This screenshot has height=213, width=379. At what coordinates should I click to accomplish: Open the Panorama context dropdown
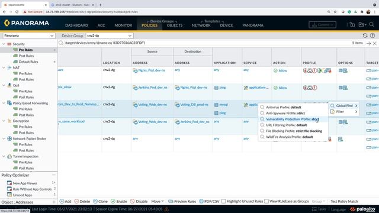tap(29, 35)
